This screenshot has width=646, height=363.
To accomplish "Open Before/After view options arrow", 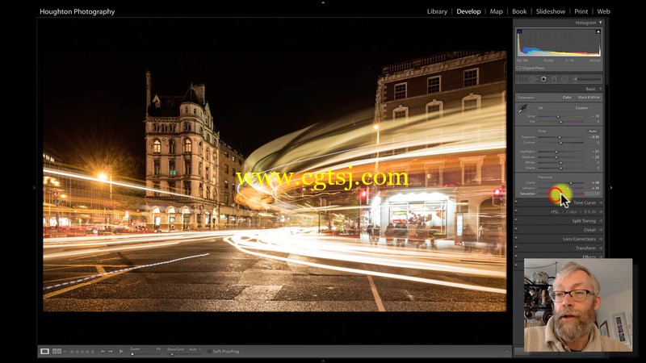I will (65, 352).
